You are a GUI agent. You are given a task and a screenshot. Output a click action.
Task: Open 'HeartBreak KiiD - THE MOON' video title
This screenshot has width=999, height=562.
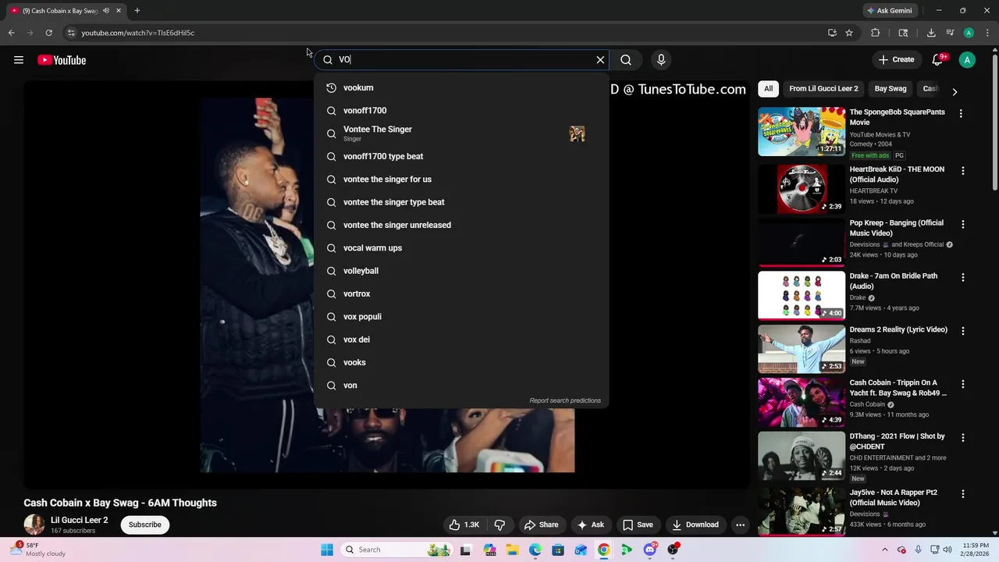click(x=897, y=175)
